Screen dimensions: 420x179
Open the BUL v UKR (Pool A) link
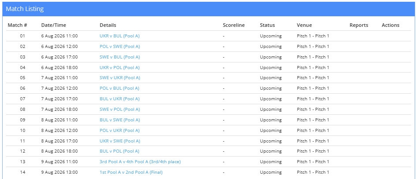(120, 99)
